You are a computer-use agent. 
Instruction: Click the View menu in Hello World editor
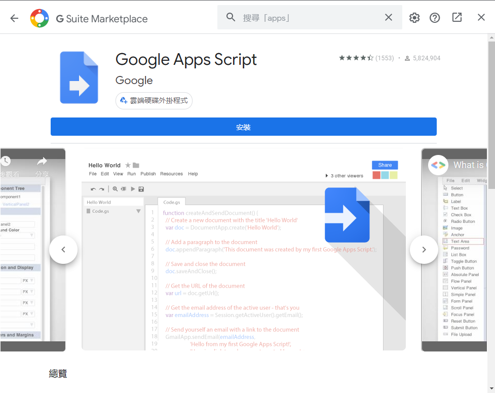pos(118,174)
